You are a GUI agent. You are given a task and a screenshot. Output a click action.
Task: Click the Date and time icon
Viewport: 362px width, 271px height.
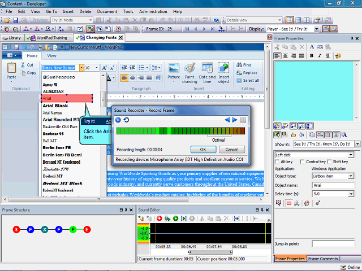pos(207,73)
